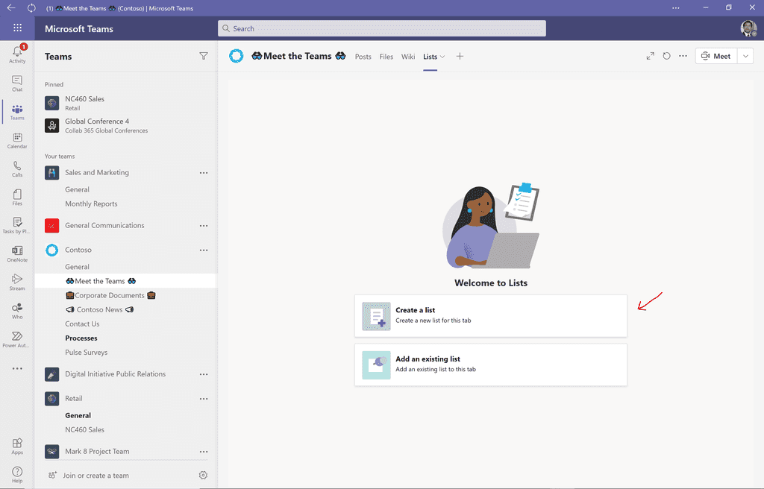
Task: Open the app launcher waffle
Action: point(18,28)
